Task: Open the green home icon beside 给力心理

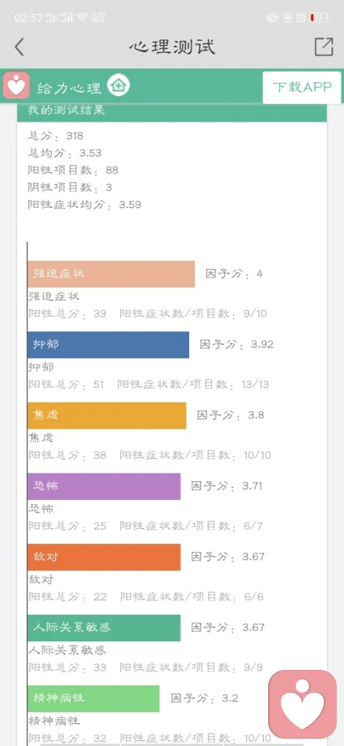Action: pos(118,86)
